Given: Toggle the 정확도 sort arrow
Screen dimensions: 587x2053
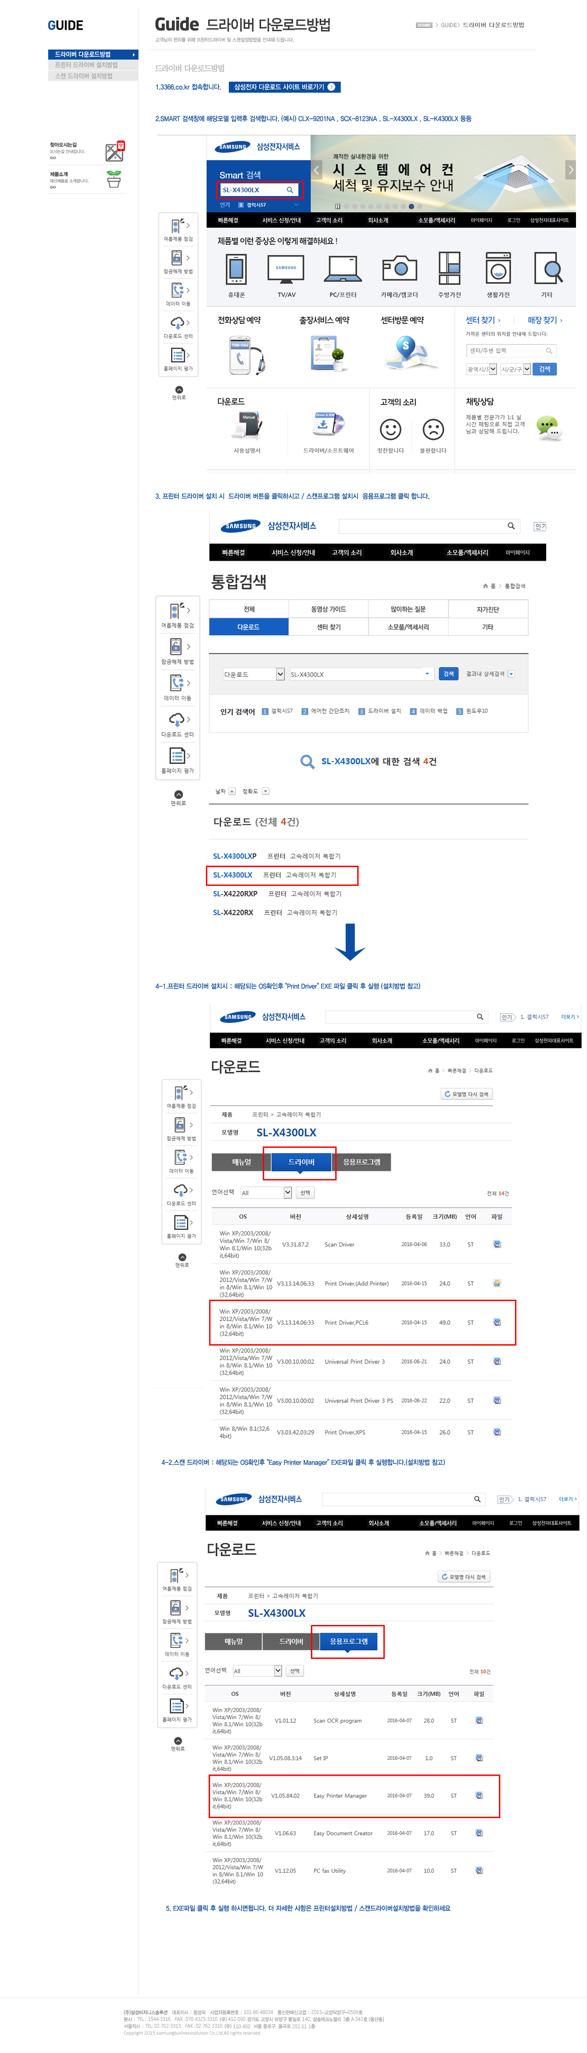Looking at the screenshot, I should point(265,791).
